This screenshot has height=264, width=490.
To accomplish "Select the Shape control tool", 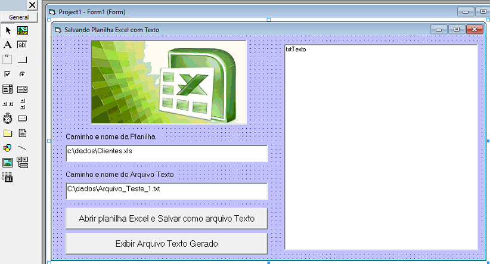I will pyautogui.click(x=8, y=148).
